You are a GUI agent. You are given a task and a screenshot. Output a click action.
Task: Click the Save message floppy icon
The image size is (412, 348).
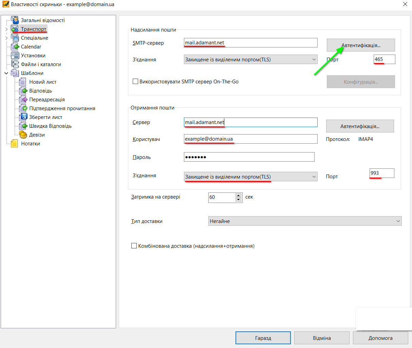click(23, 117)
